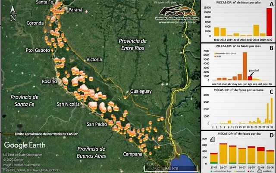Viewport: 276px width, 173px height.
Task: Click 'Image Landsat / Copernicus' credit
Action: coord(22,165)
